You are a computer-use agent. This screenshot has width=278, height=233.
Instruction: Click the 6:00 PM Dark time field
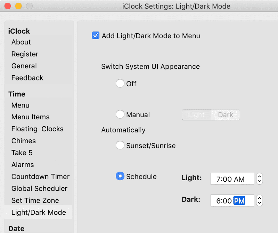(x=232, y=201)
